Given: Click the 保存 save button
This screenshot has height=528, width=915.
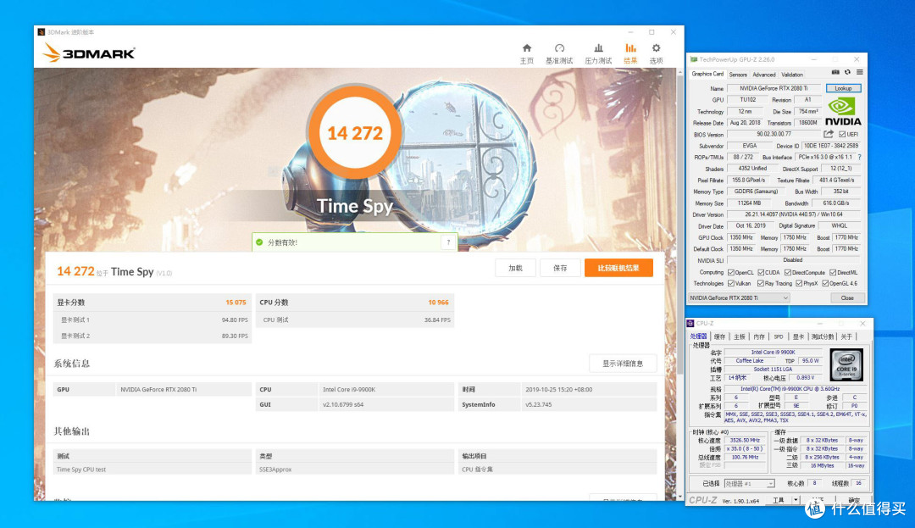Looking at the screenshot, I should (560, 268).
